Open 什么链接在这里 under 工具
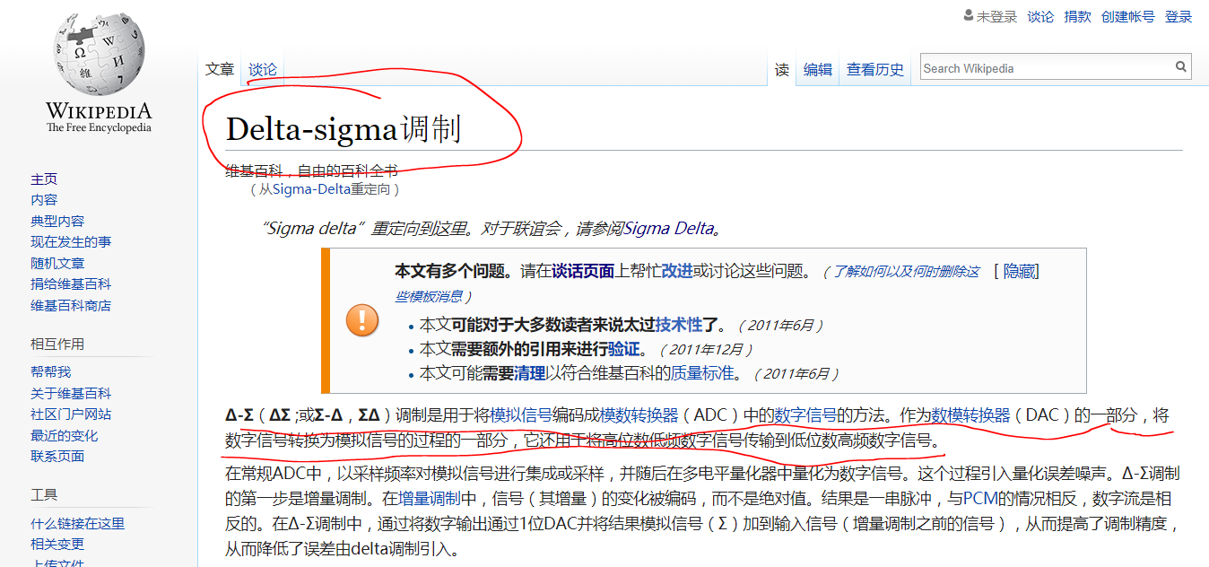This screenshot has width=1209, height=567. (77, 523)
